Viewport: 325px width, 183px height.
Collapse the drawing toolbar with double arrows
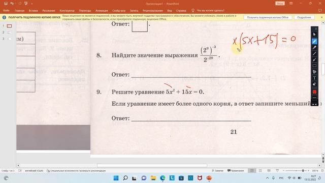(x=314, y=104)
